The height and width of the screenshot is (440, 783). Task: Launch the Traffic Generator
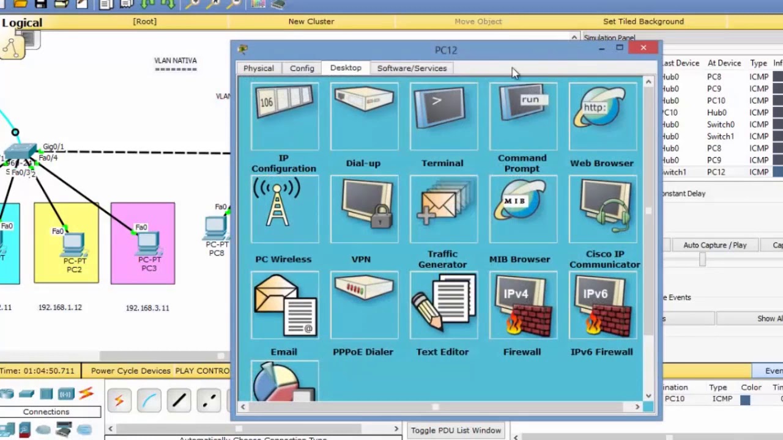443,210
